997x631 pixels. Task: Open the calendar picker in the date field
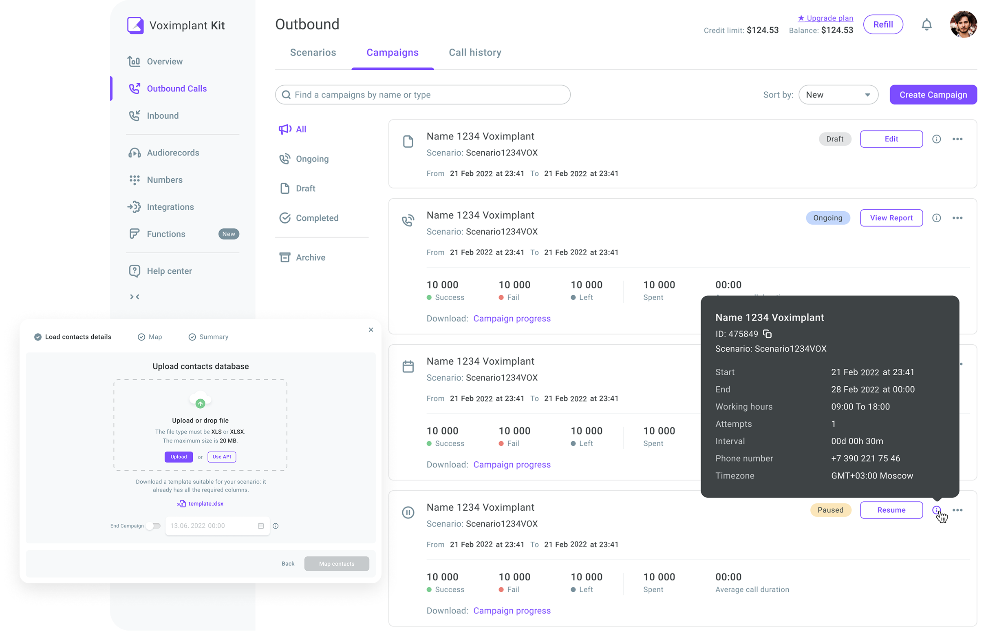point(261,526)
